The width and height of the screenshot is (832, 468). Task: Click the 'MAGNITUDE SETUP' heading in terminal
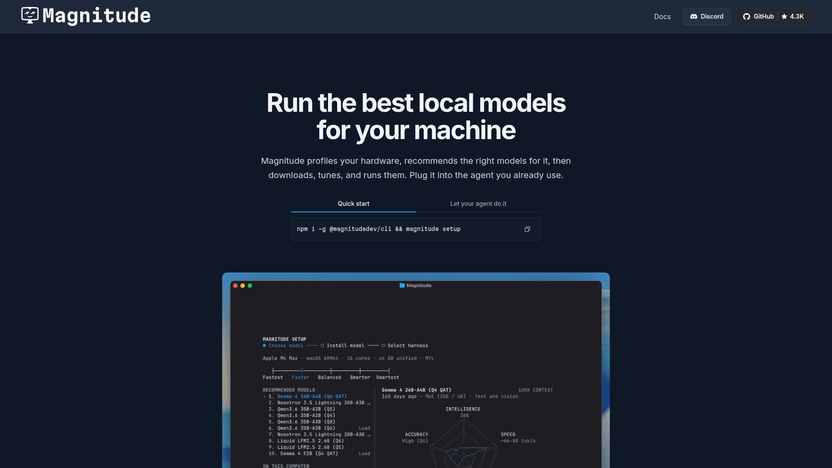284,339
